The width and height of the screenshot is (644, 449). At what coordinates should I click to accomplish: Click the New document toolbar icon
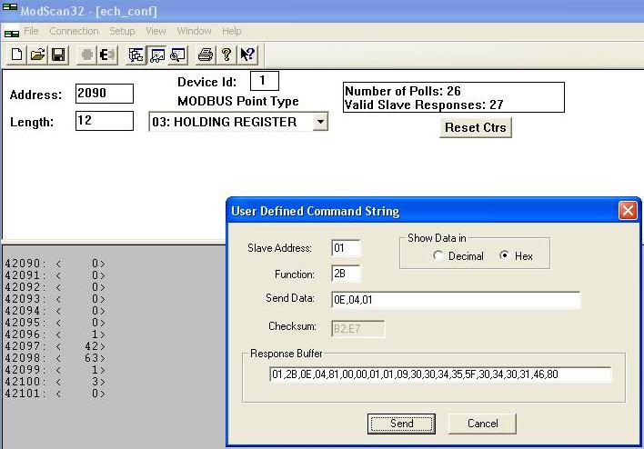[x=17, y=55]
